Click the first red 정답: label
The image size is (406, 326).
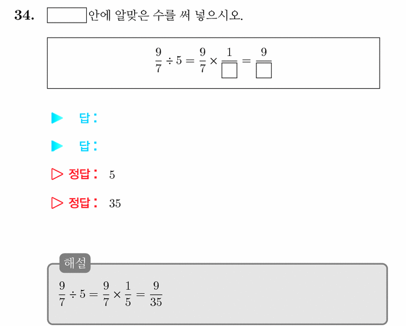[x=84, y=174]
